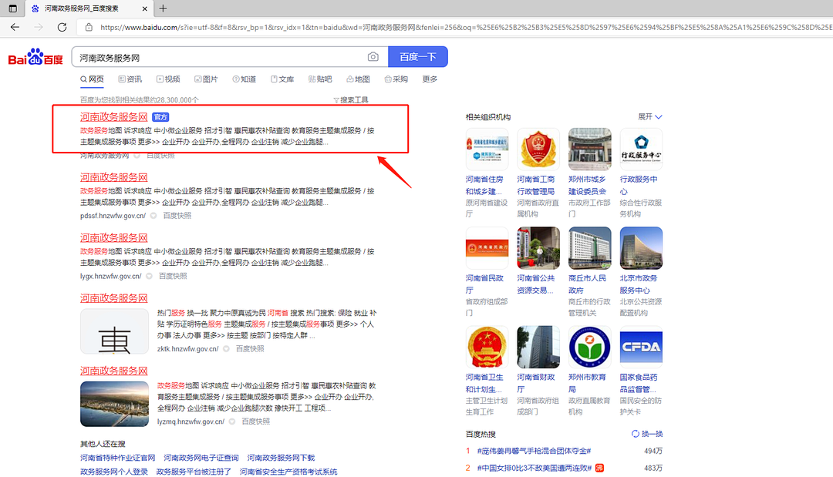The width and height of the screenshot is (833, 477).
Task: Open the 更多 search categories menu
Action: [430, 79]
